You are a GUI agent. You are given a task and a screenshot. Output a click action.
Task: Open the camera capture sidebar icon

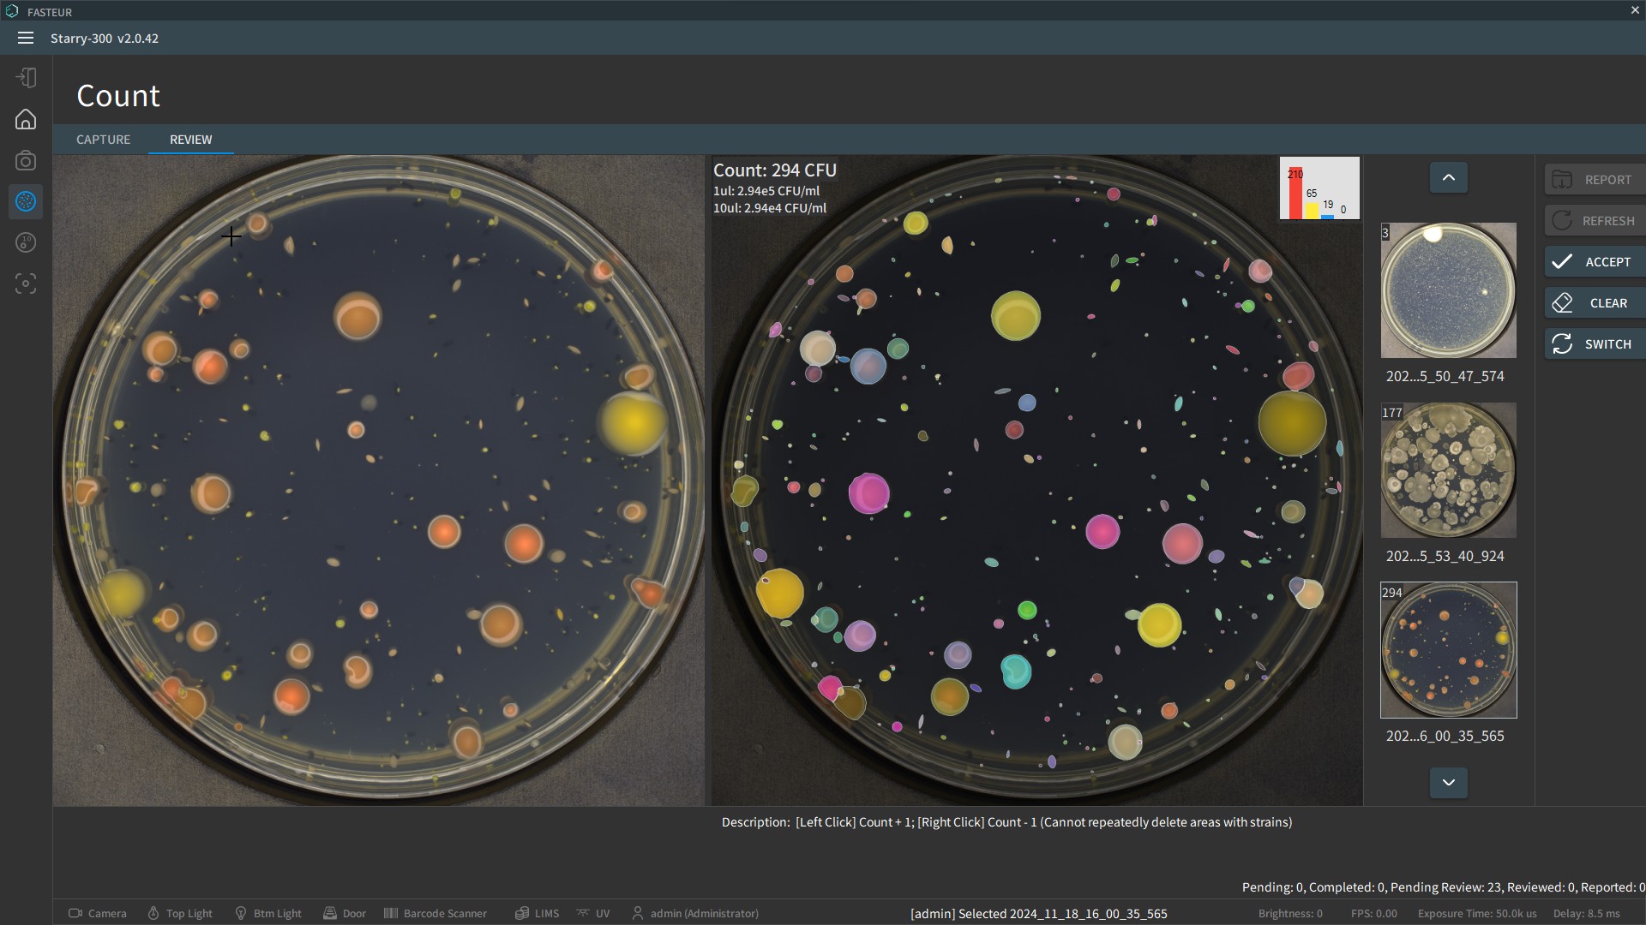tap(26, 160)
